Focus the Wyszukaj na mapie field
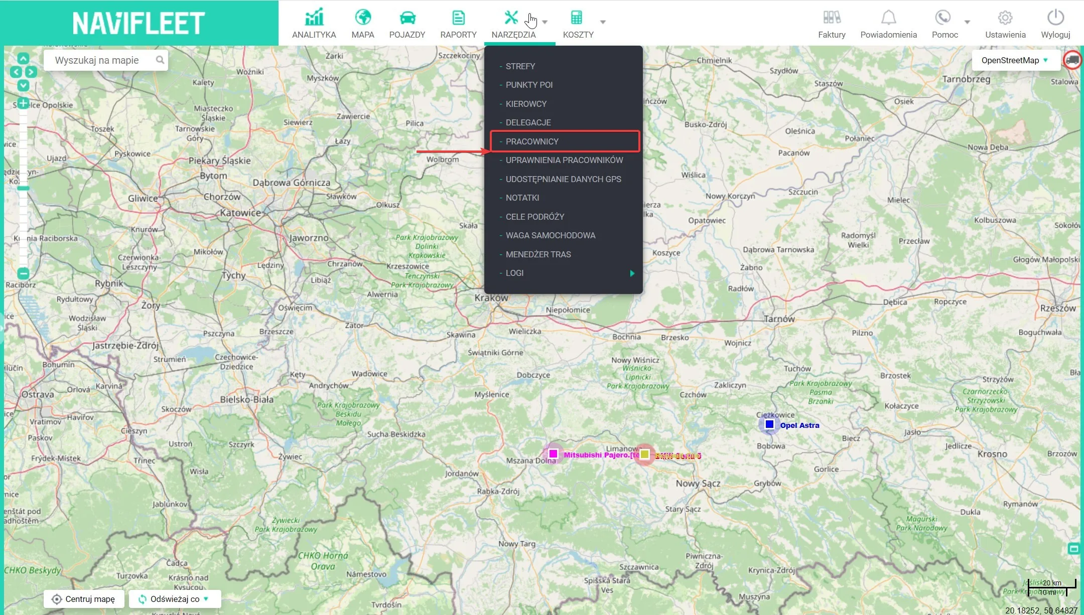Screen dimensions: 1084x615 pos(106,60)
